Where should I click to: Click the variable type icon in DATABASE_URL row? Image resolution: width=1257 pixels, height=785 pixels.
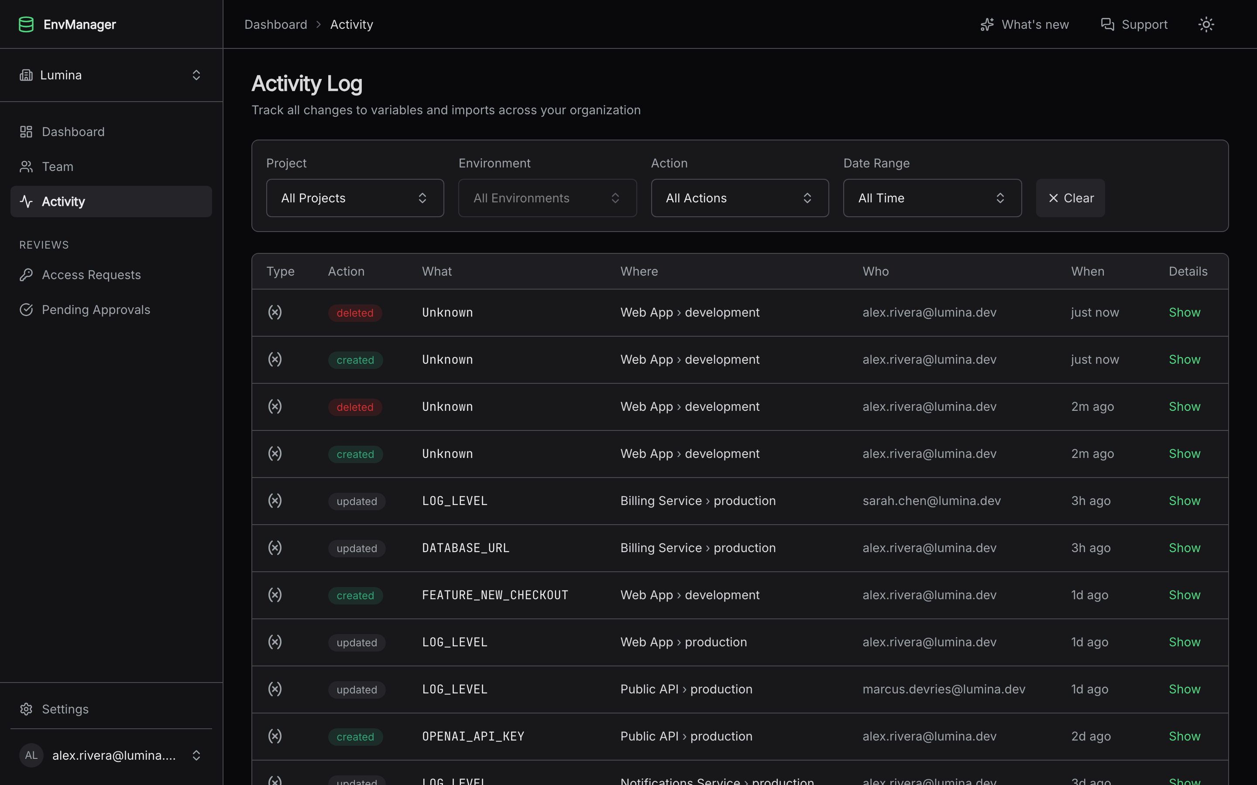(x=275, y=548)
